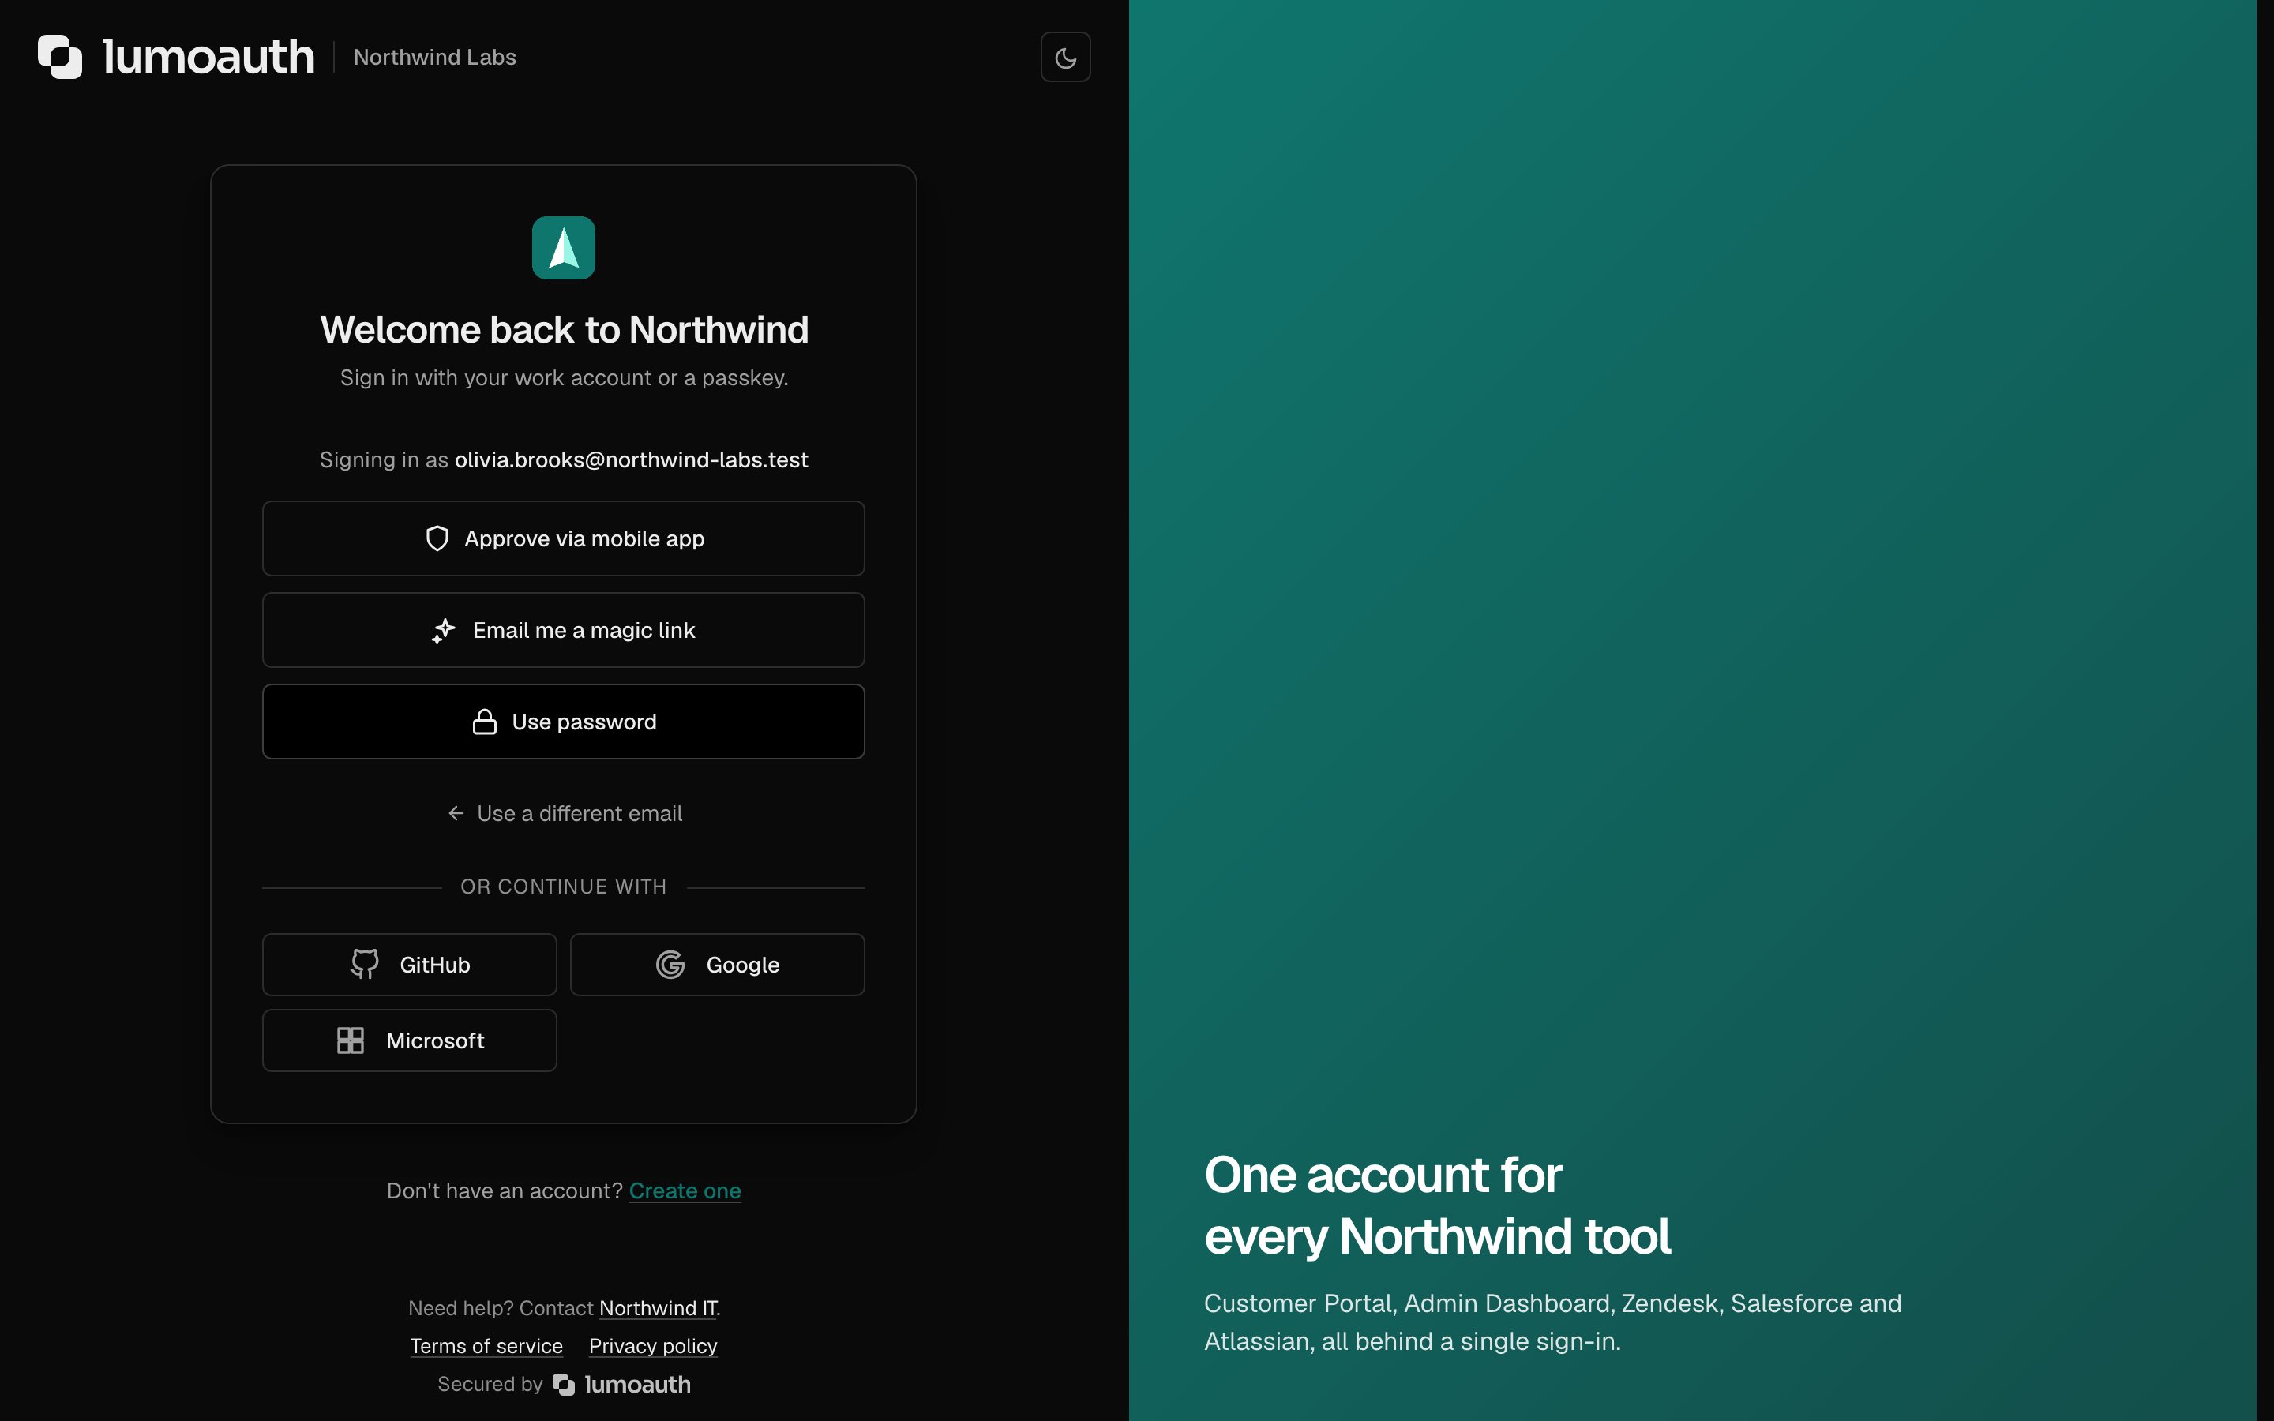Choose Approve via mobile app
The image size is (2274, 1421).
click(x=563, y=538)
